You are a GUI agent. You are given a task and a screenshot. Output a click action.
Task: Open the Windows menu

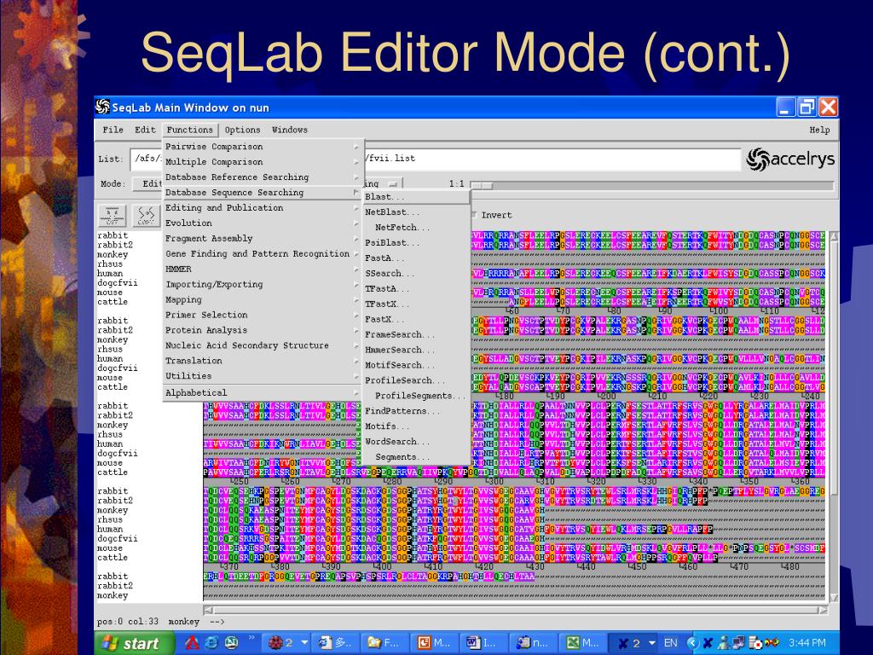(290, 130)
